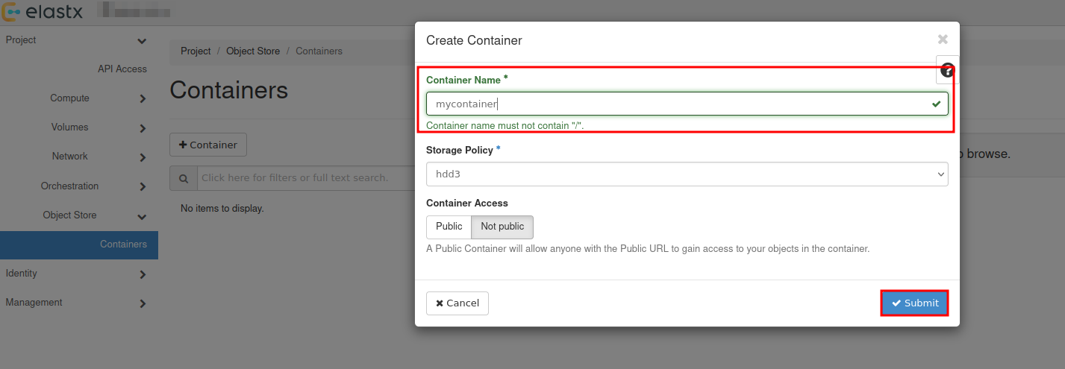Click the help question mark icon
Image resolution: width=1065 pixels, height=369 pixels.
point(947,71)
